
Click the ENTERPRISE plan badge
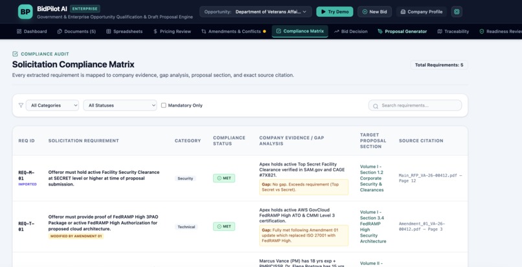(85, 8)
